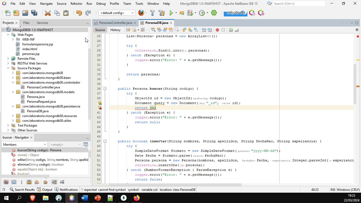Expand the WEB-INF folder
Image resolution: width=361 pixels, height=203 pixels.
tap(13, 39)
